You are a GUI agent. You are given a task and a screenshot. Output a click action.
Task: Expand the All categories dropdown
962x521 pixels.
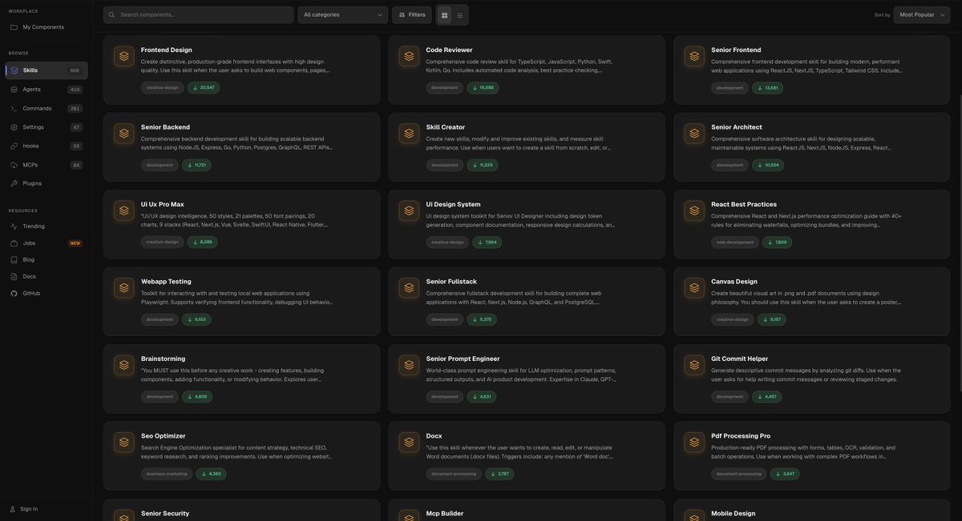pos(342,14)
